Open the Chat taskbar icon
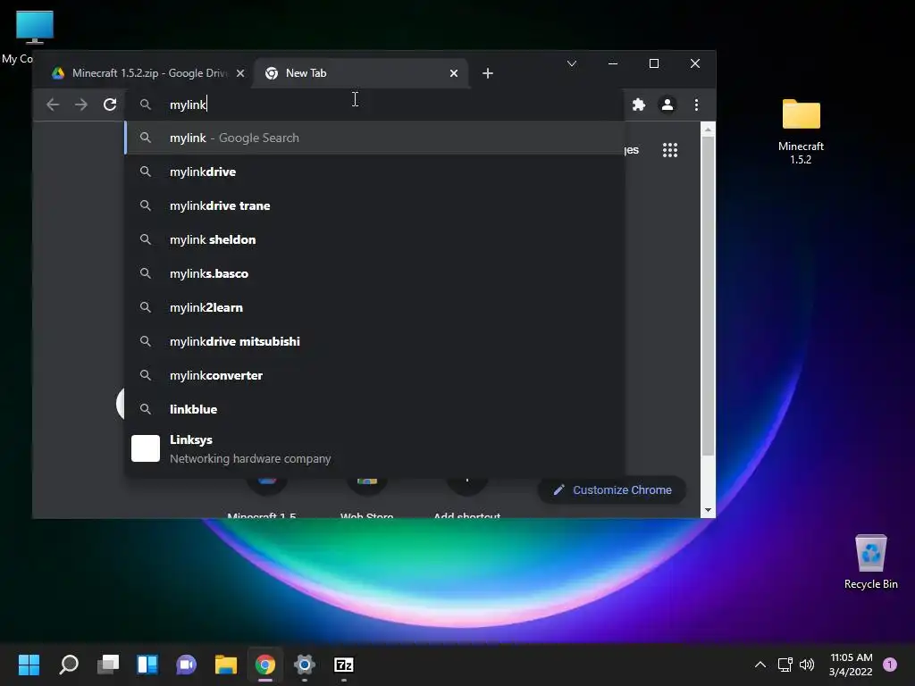The height and width of the screenshot is (686, 915). coord(186,665)
